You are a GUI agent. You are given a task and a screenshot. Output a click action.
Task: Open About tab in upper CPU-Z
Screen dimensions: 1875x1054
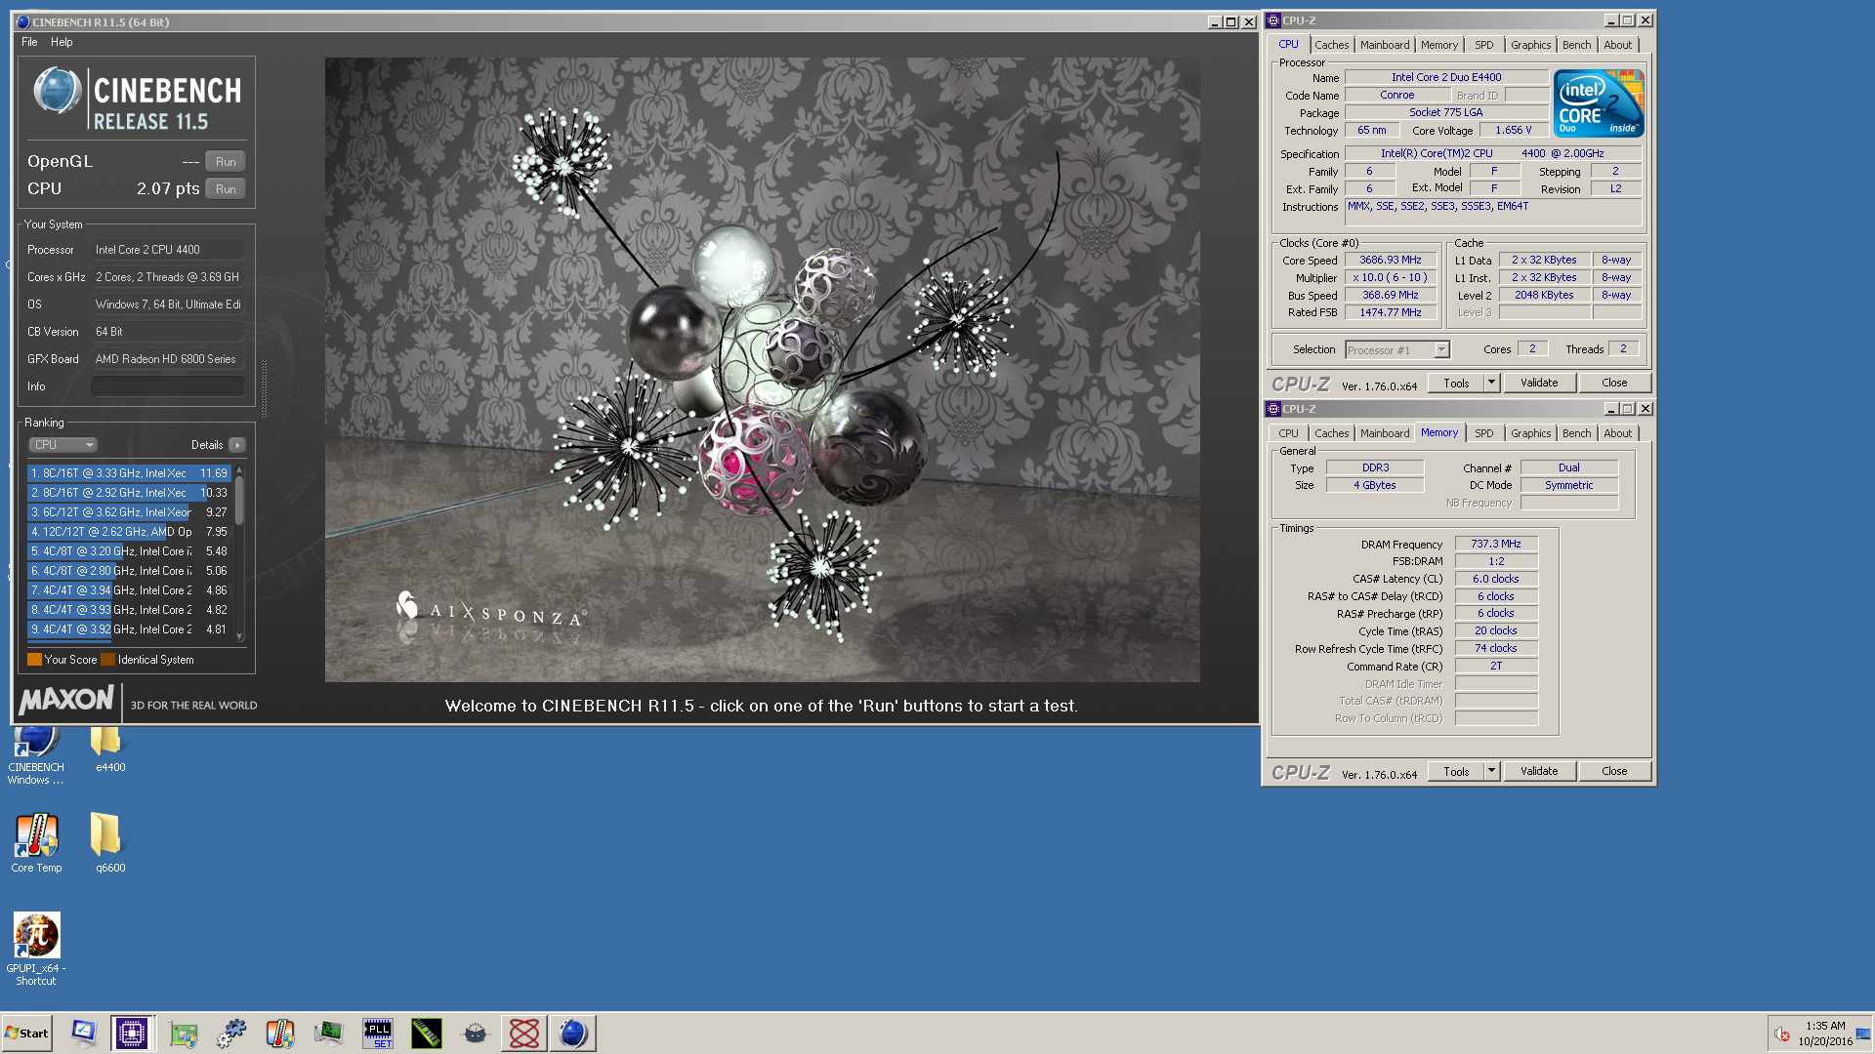(x=1617, y=45)
